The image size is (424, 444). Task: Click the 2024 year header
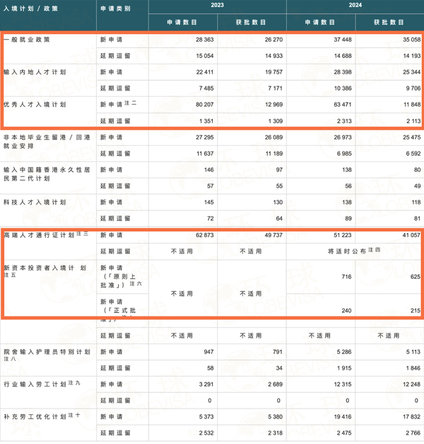pos(355,5)
